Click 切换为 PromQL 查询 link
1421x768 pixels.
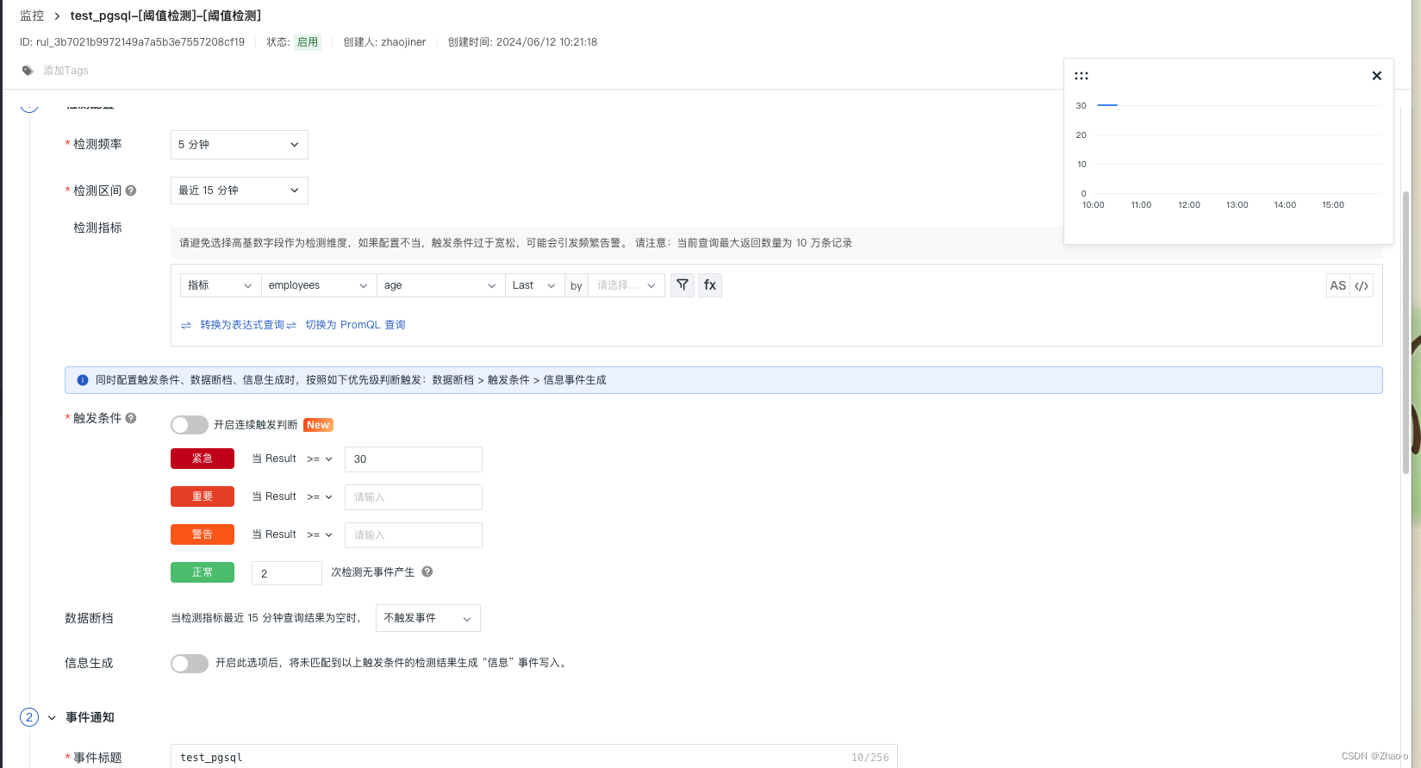coord(355,325)
